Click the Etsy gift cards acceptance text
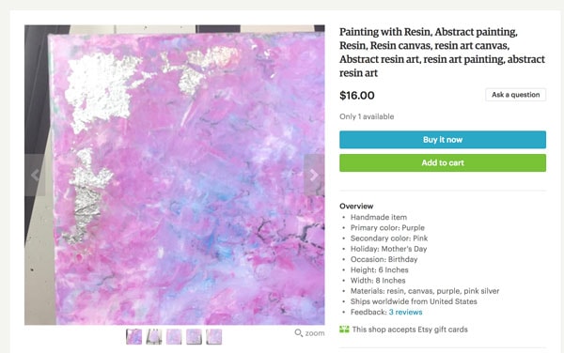This screenshot has width=564, height=353. pos(410,330)
